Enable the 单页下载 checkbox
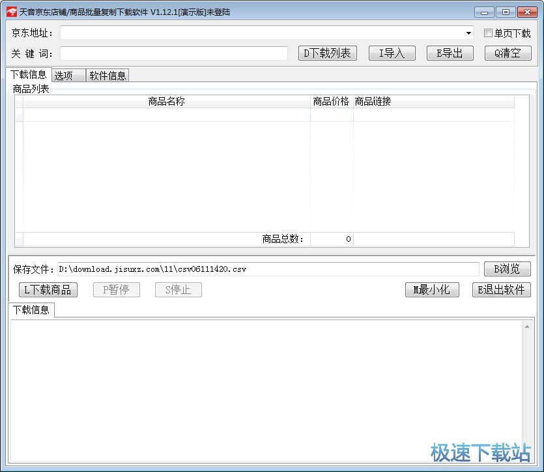Image resolution: width=544 pixels, height=472 pixels. pos(488,33)
